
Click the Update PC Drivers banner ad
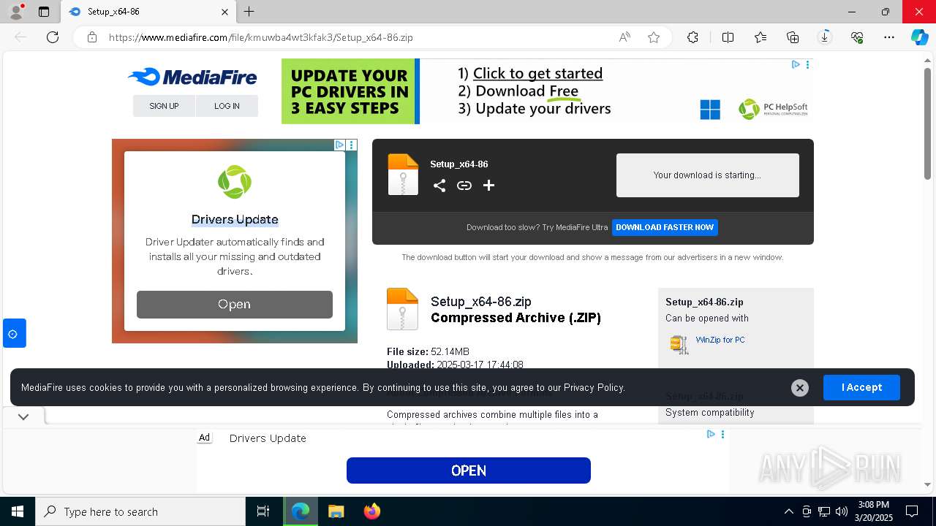point(547,91)
